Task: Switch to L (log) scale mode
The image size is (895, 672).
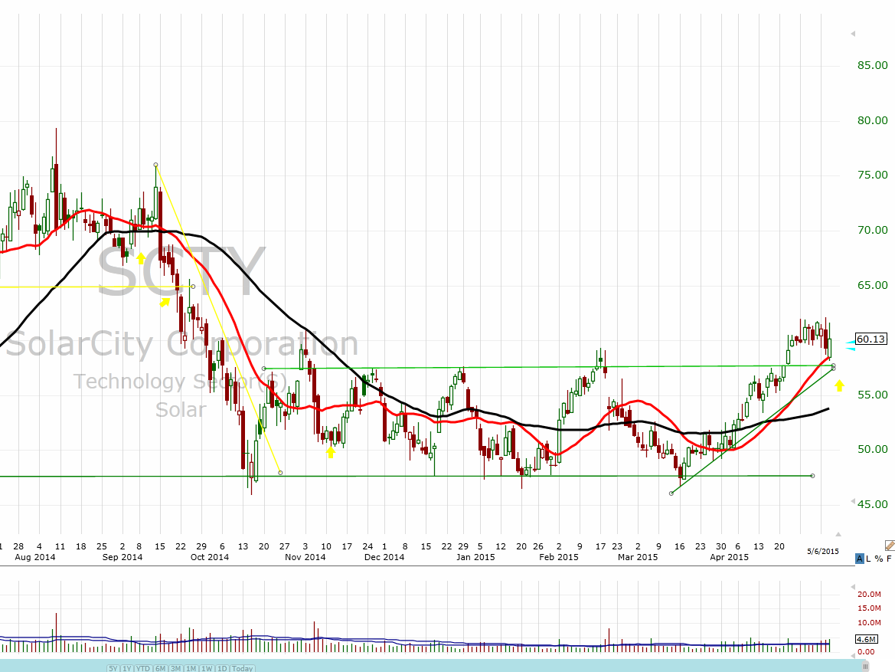Action: 868,559
